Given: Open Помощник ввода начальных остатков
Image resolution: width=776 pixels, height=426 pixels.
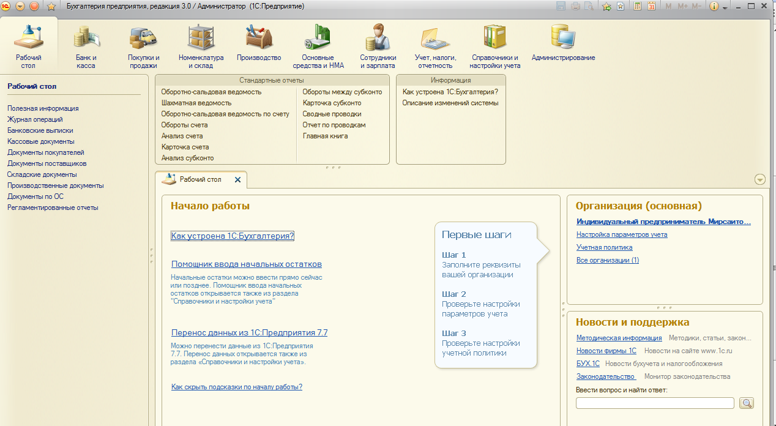Looking at the screenshot, I should (x=247, y=264).
